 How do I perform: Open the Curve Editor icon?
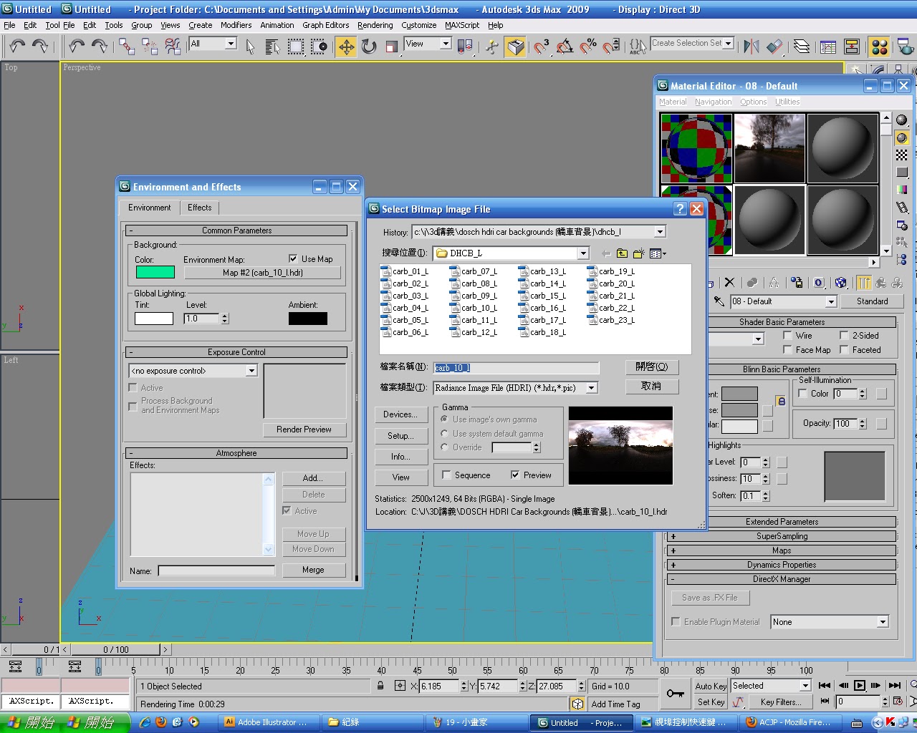(x=828, y=47)
